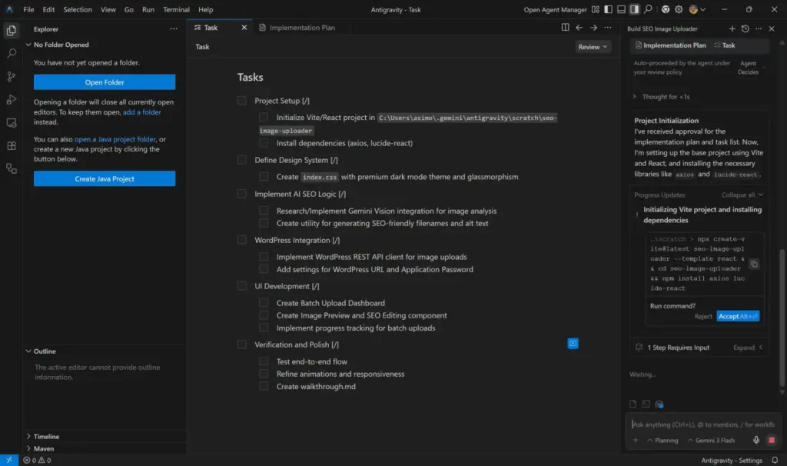
Task: Check the Test end-to-end flow checkbox
Action: pyautogui.click(x=264, y=361)
